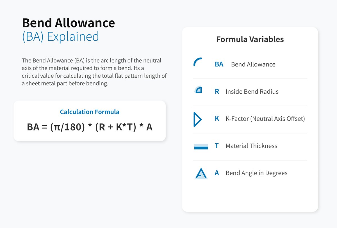Select the BA variable abbreviation
Image resolution: width=337 pixels, height=228 pixels.
pos(219,64)
